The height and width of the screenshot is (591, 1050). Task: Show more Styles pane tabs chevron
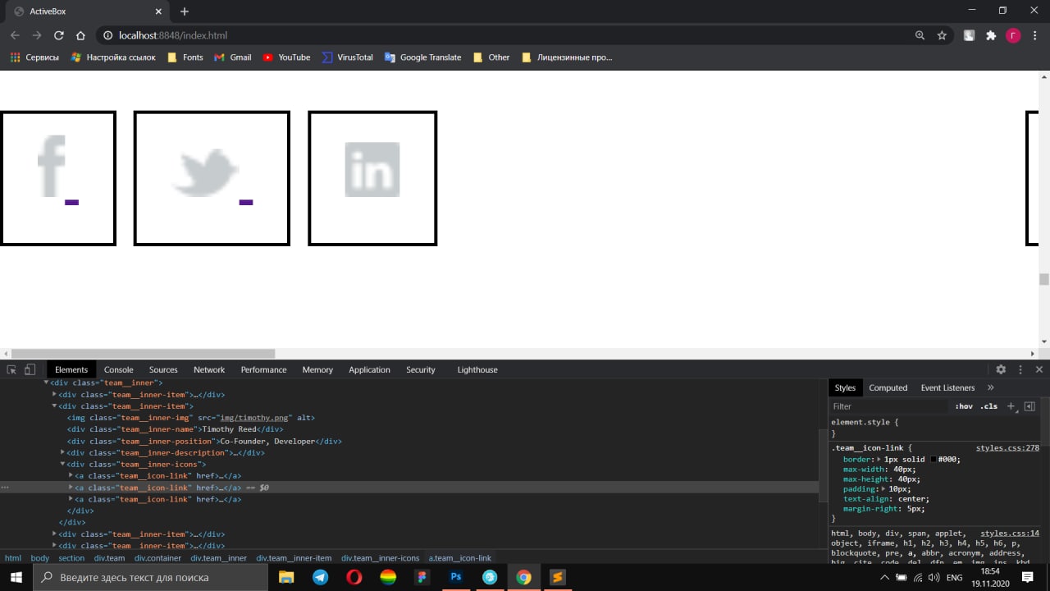[990, 387]
